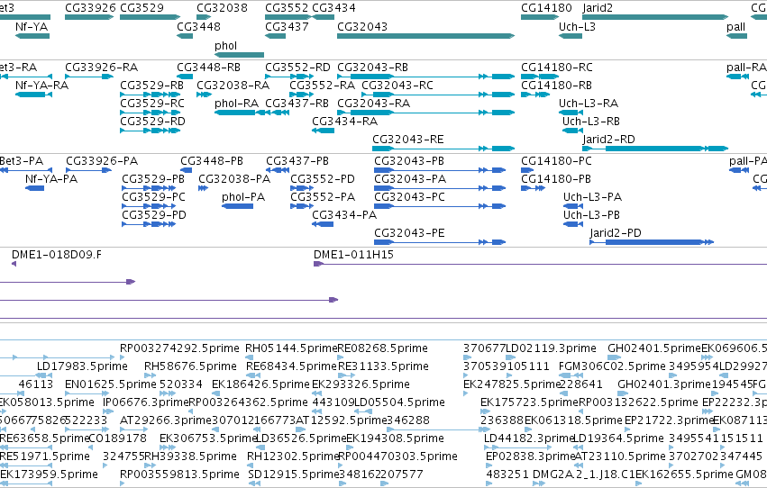Click the CG3448 gene label
767x488 pixels.
click(x=198, y=26)
